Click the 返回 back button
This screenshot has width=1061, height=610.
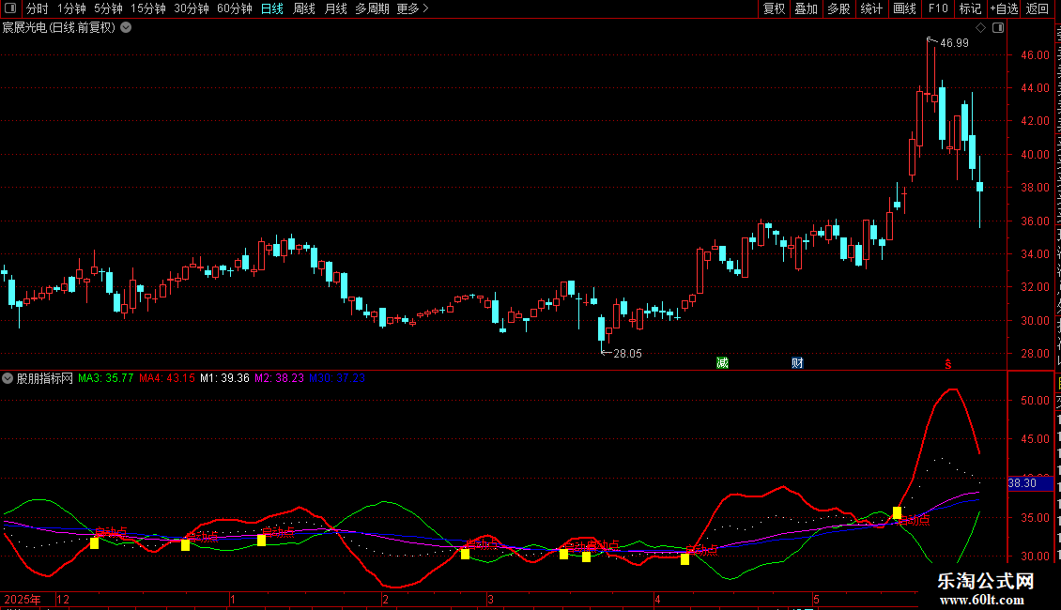pos(1037,8)
